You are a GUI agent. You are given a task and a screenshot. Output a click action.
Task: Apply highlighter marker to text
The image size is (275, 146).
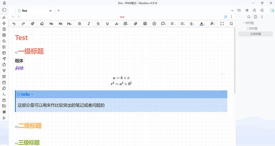click(x=117, y=24)
